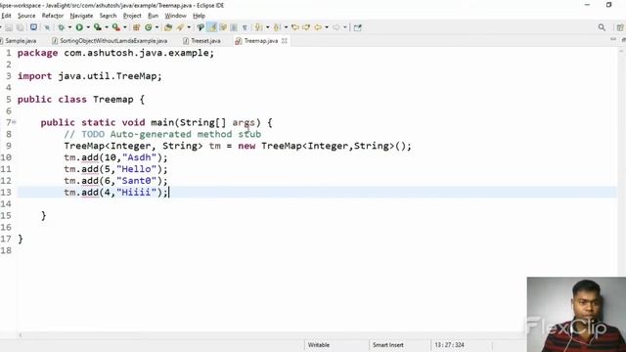Click the Save icon in the toolbar

9,27
